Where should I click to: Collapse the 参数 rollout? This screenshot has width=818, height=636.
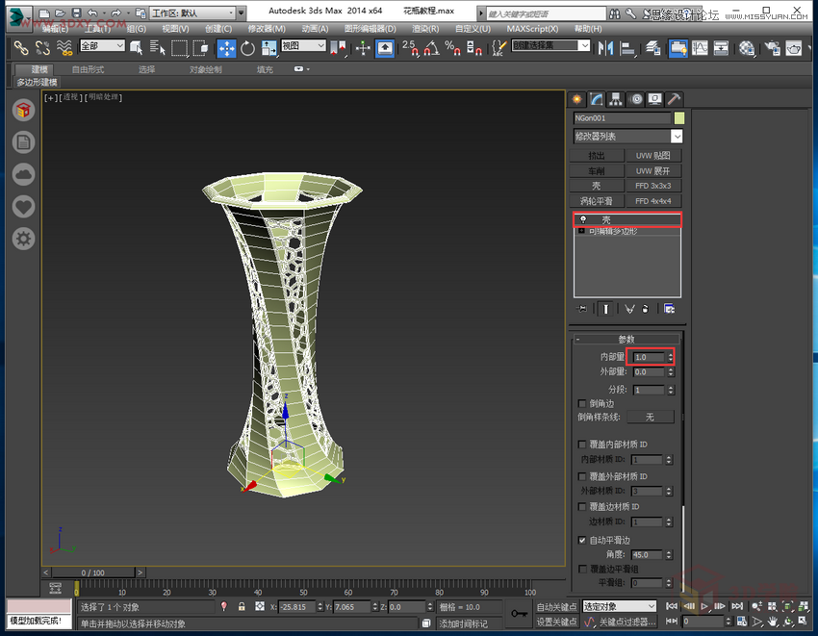click(x=626, y=339)
